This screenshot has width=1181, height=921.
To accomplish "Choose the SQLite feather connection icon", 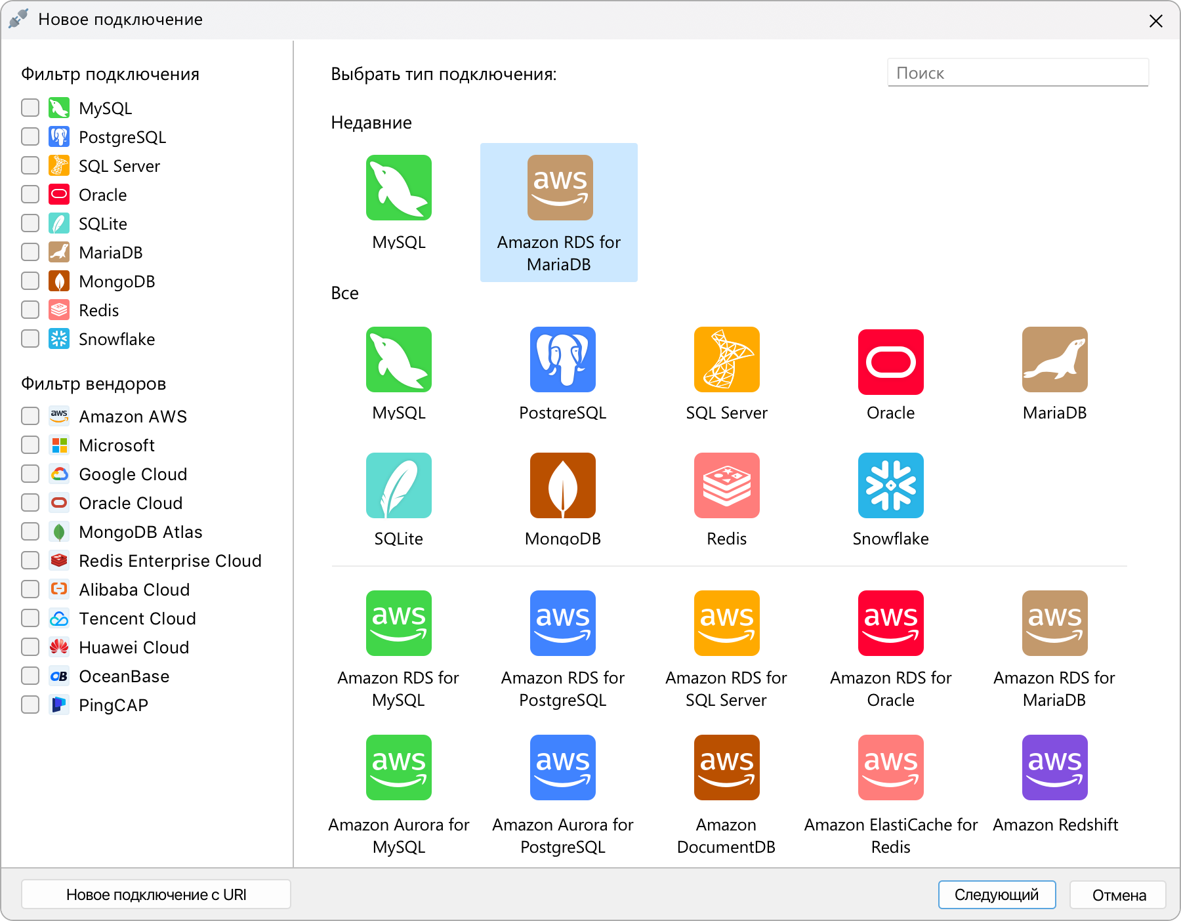I will (x=399, y=485).
